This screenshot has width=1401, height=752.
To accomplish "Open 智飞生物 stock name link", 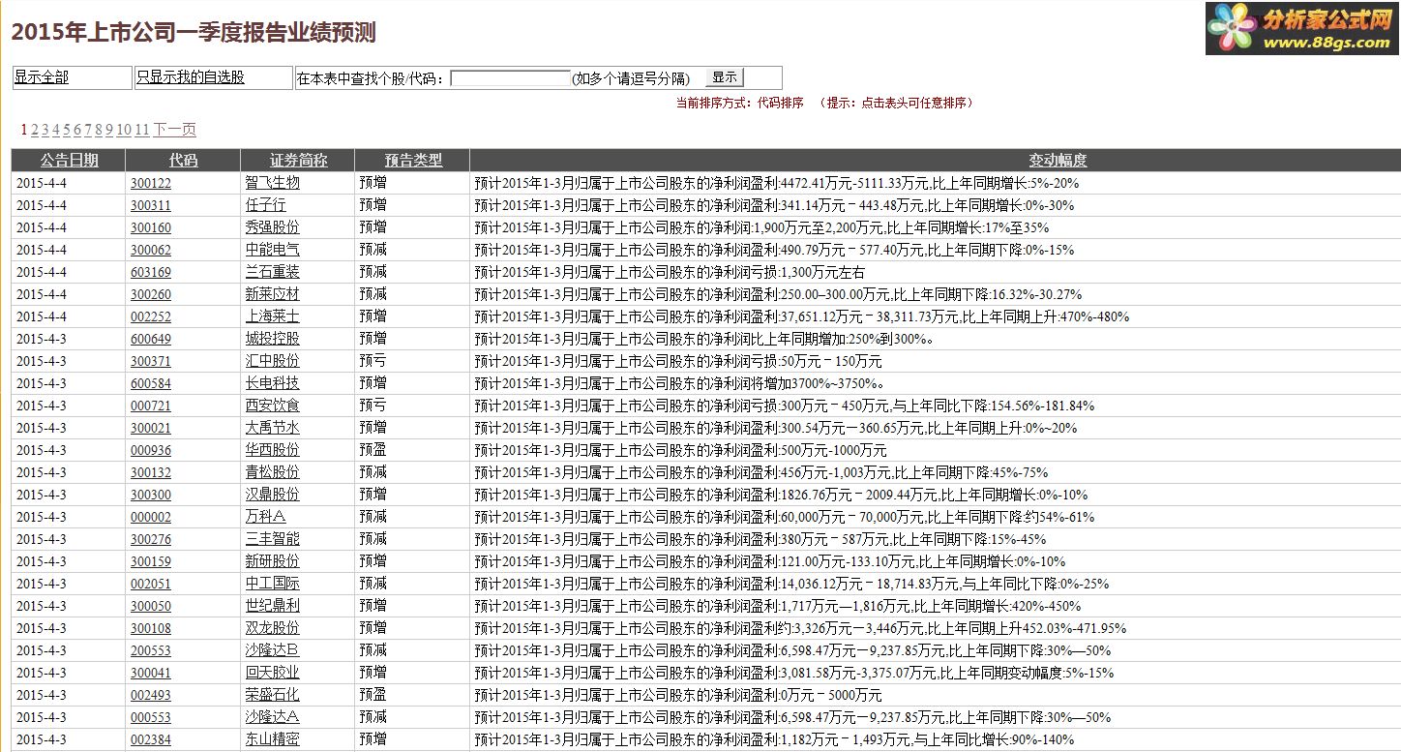I will tap(273, 183).
